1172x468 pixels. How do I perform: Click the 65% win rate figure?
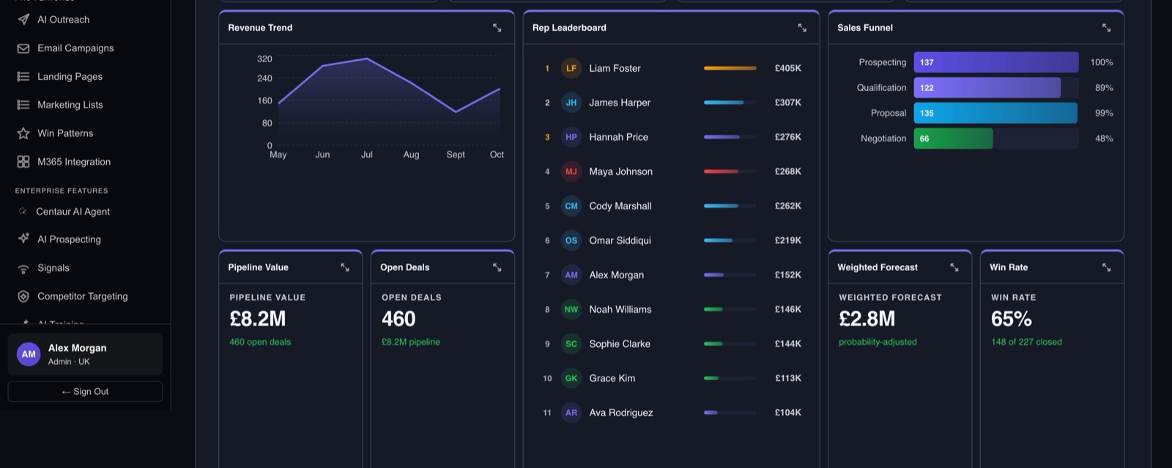[x=1012, y=319]
